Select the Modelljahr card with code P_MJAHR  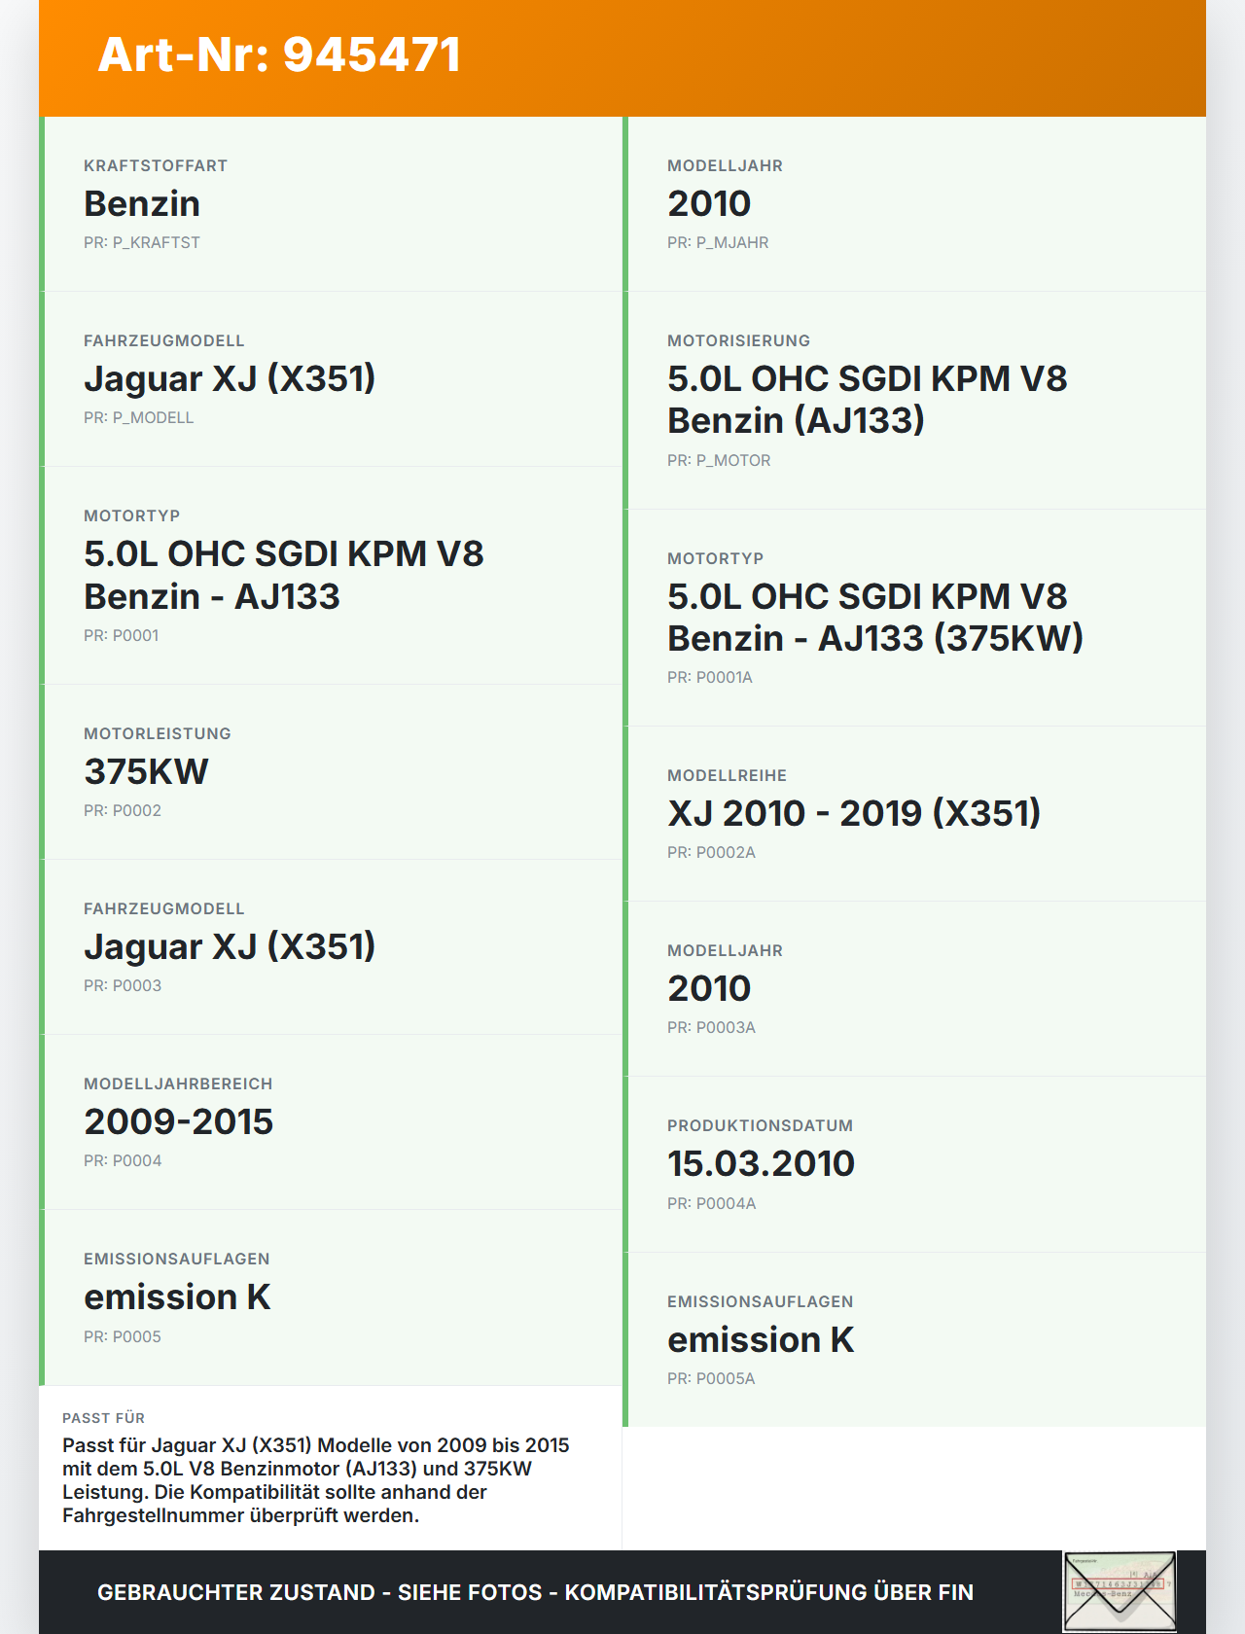point(914,204)
